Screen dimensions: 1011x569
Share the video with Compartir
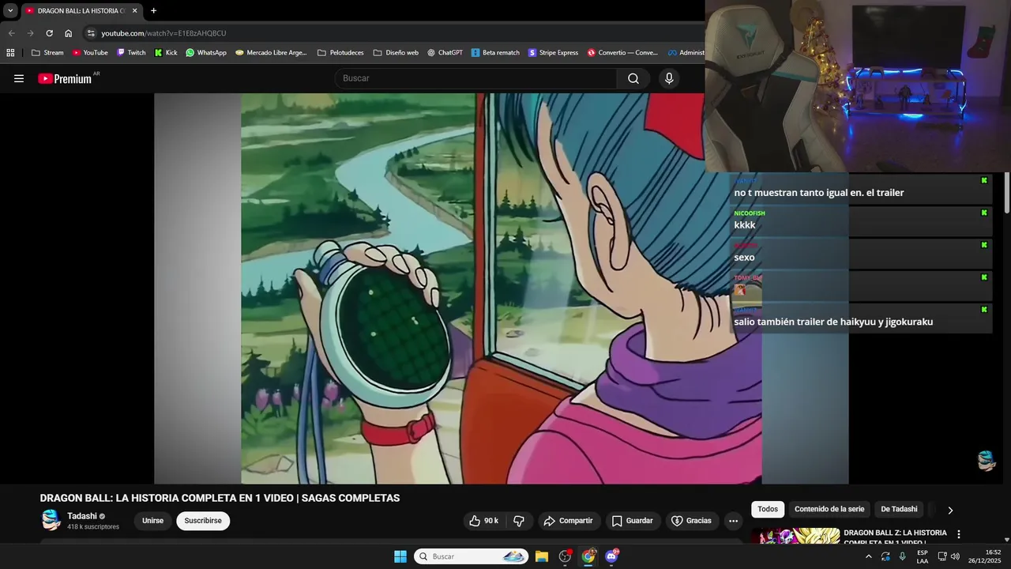click(x=569, y=521)
